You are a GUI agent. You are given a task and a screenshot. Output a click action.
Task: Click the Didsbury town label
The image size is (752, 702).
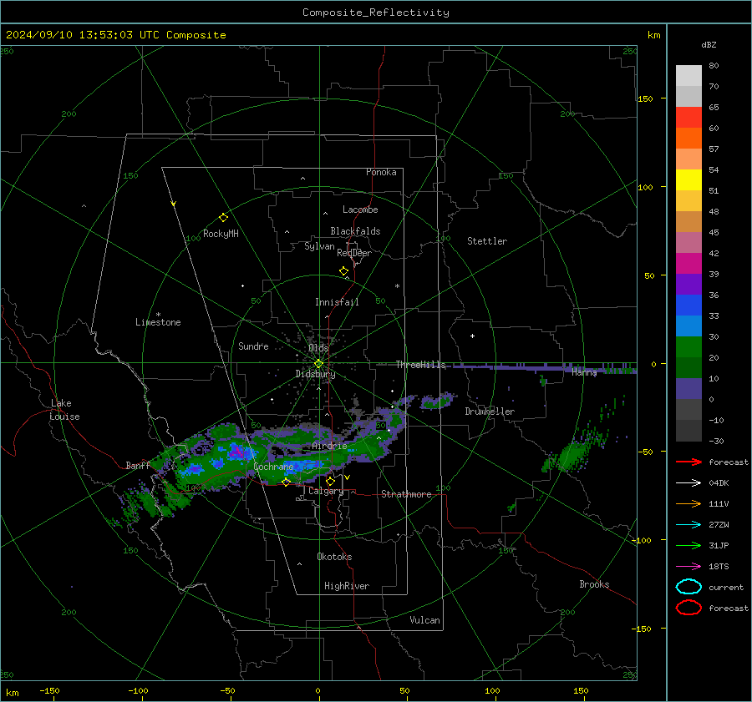(x=315, y=374)
